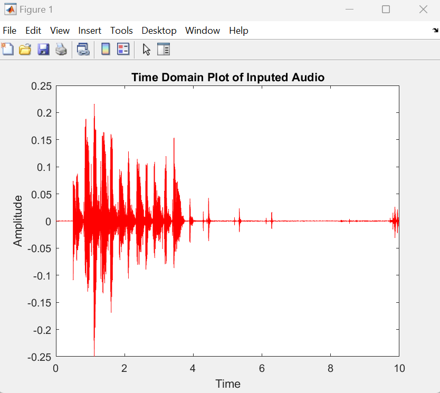Image resolution: width=440 pixels, height=393 pixels.
Task: Close the Figure 1 window
Action: [423, 9]
